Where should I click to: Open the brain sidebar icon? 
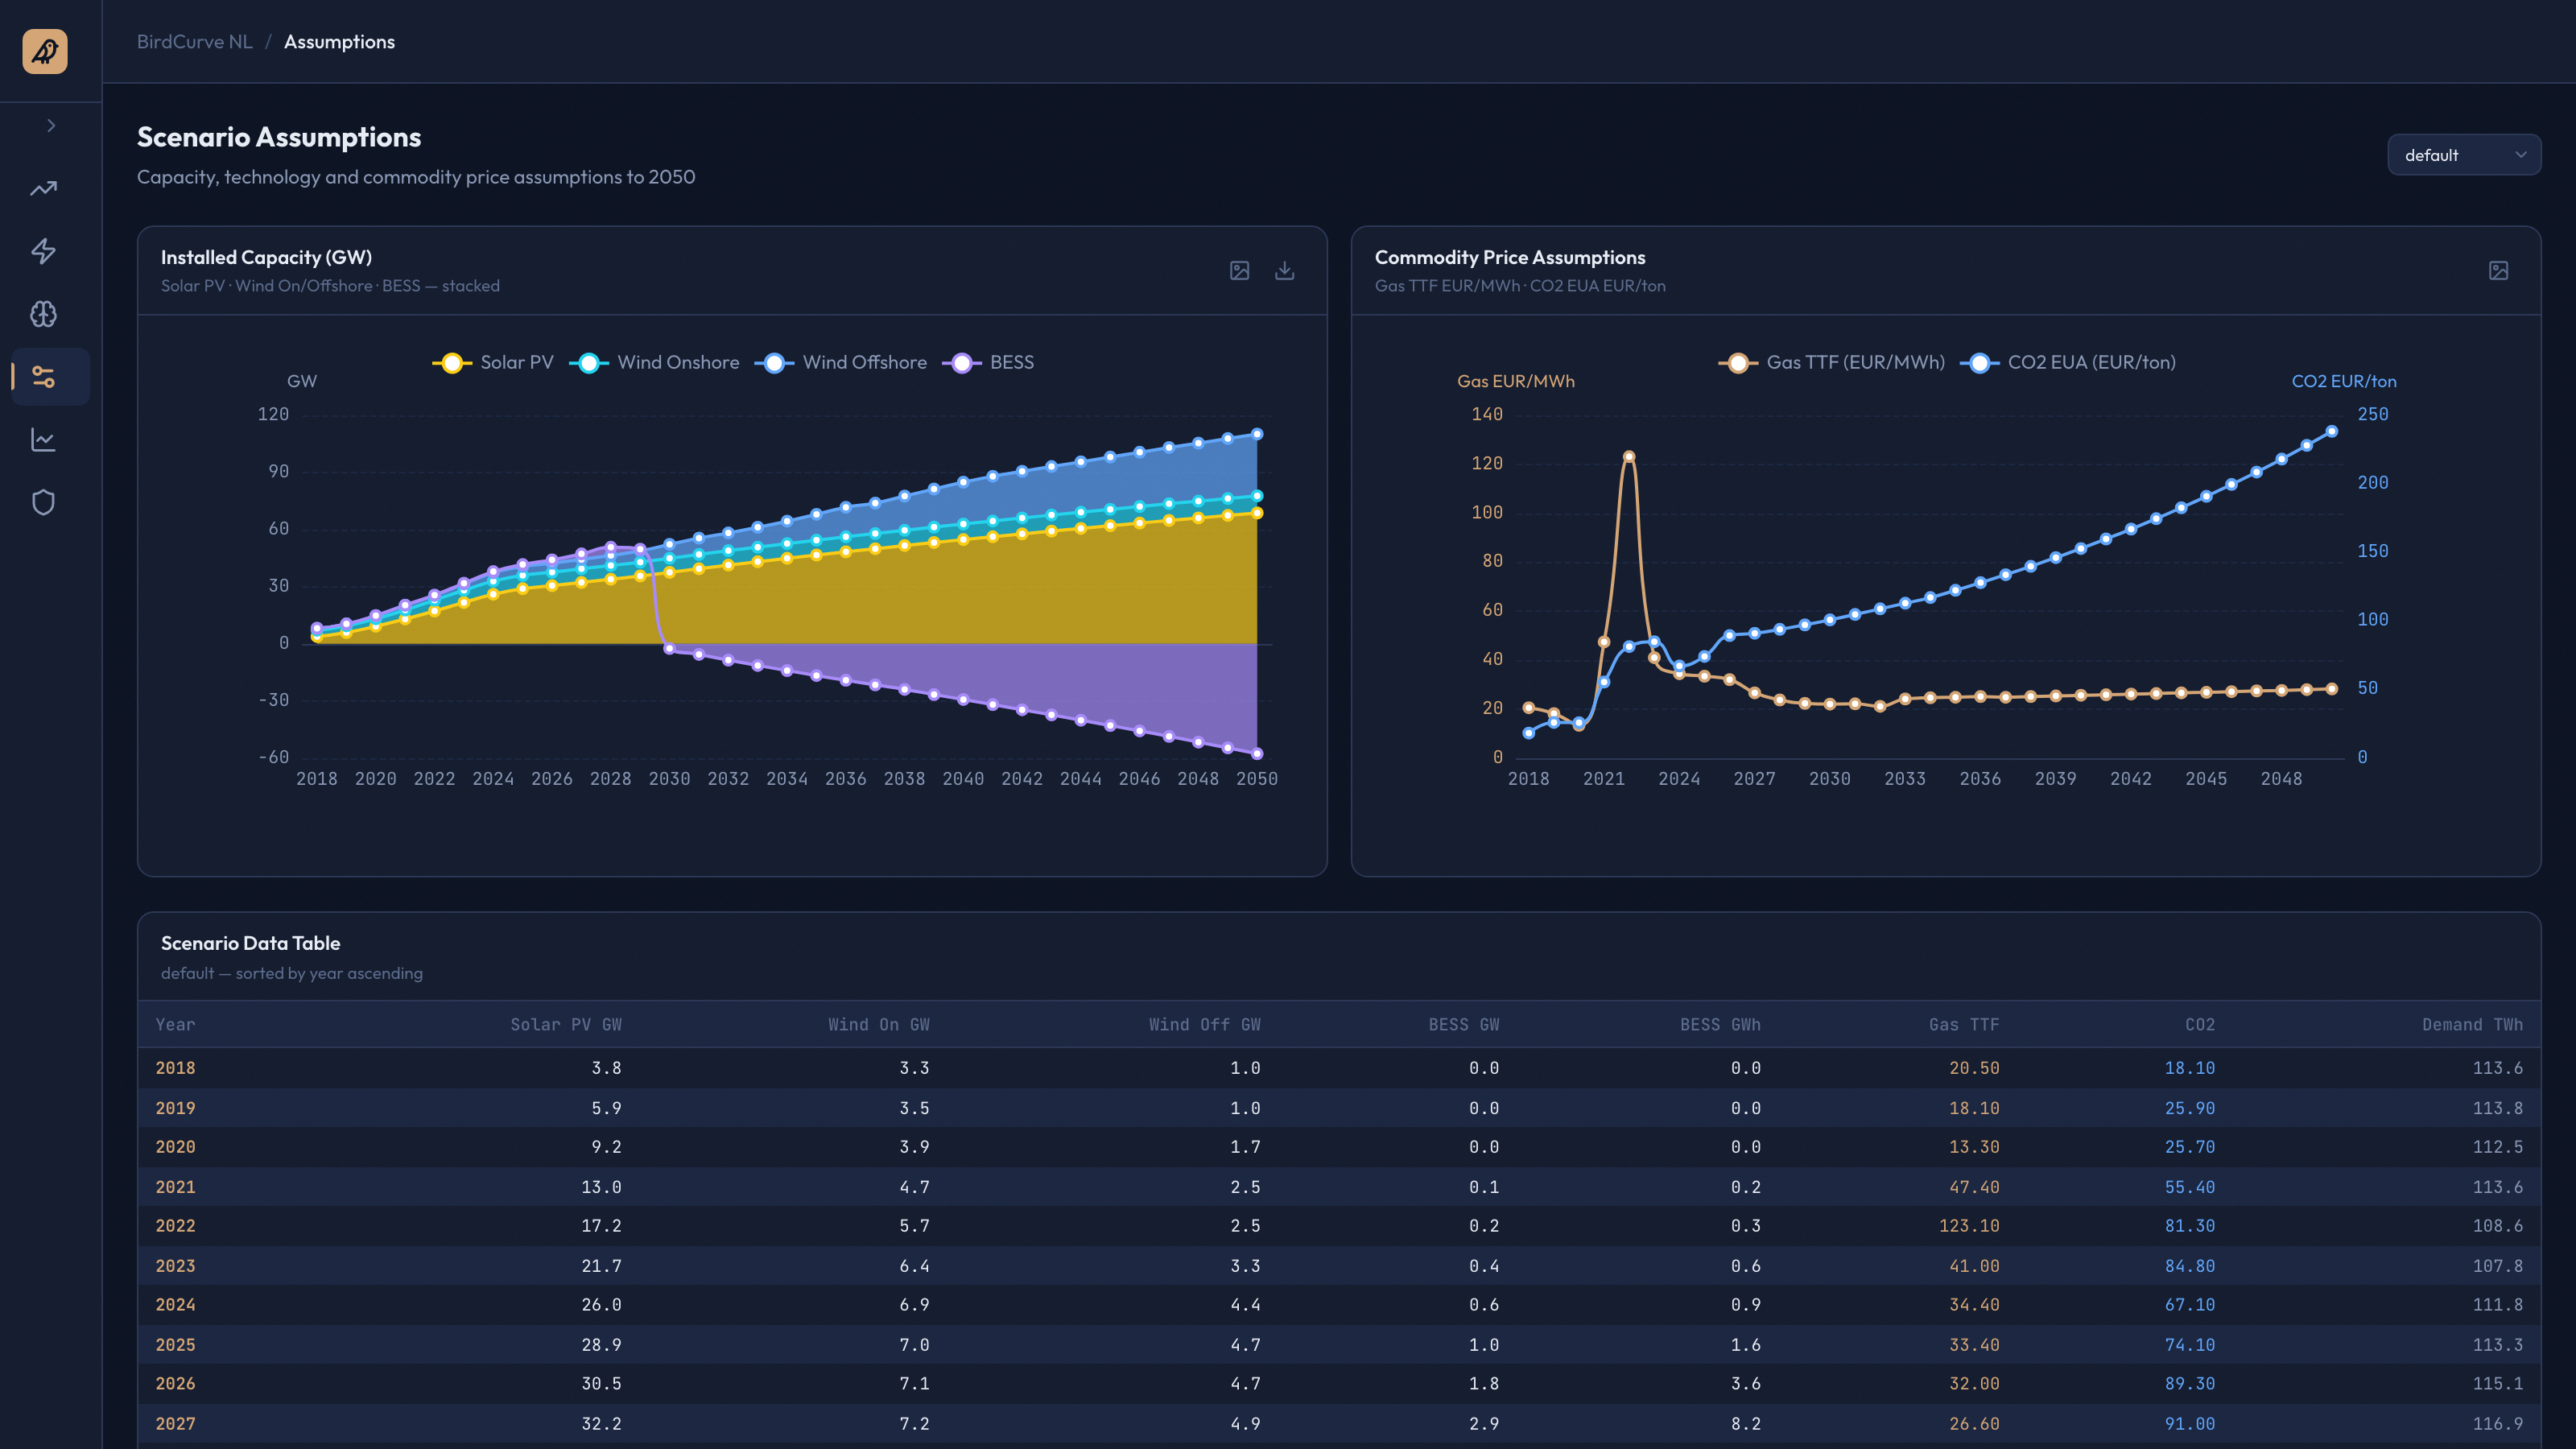[x=43, y=314]
